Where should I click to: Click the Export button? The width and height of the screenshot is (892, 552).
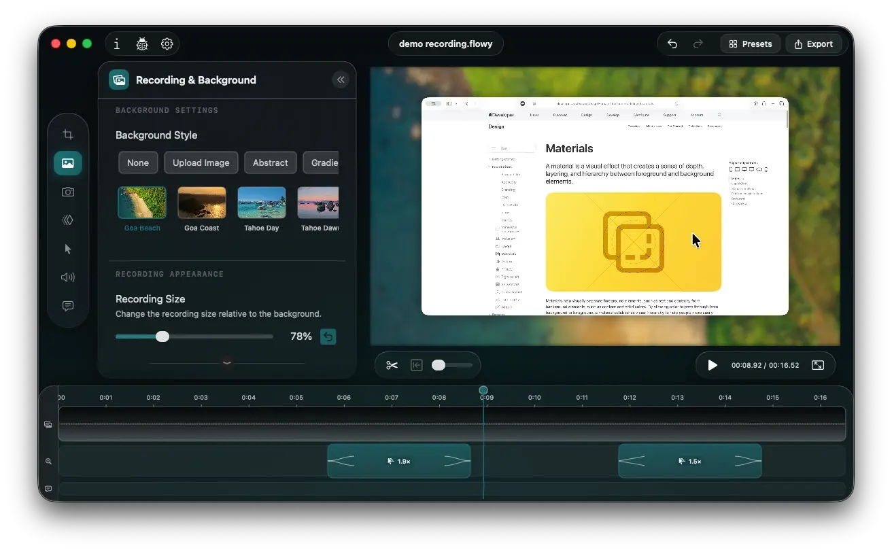813,44
